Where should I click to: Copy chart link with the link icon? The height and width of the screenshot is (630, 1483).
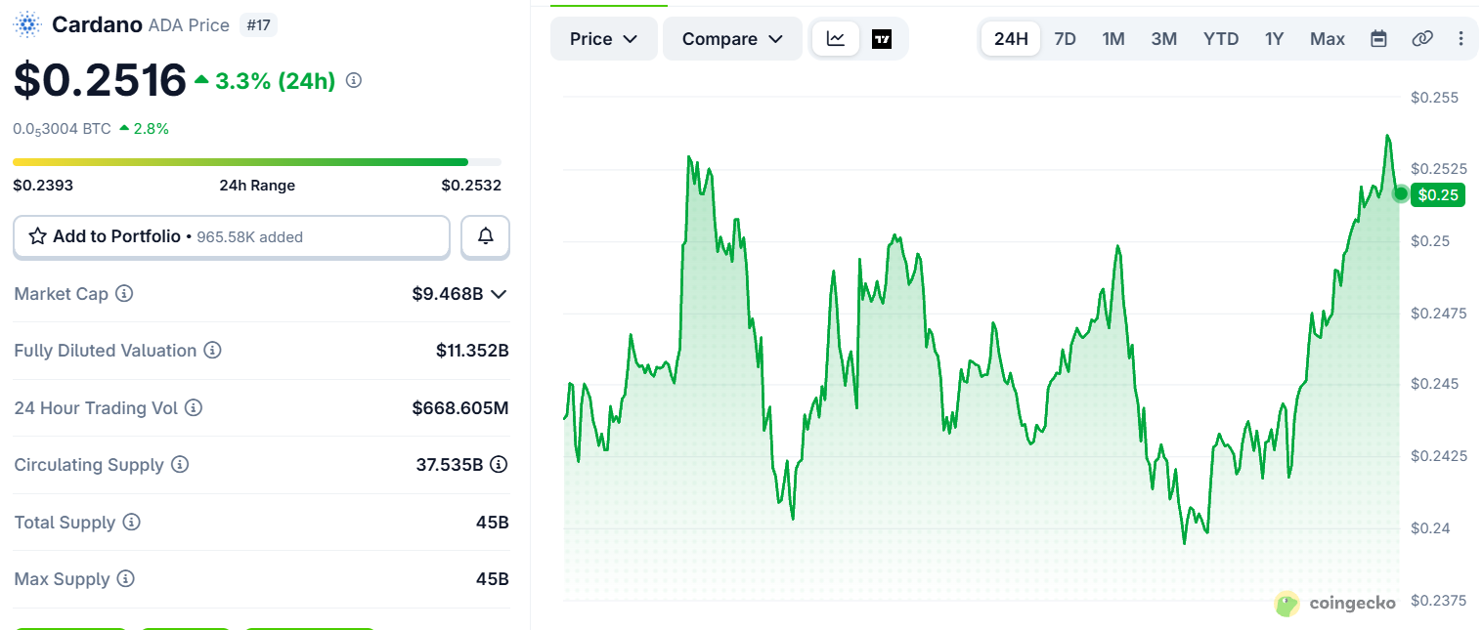[x=1422, y=39]
